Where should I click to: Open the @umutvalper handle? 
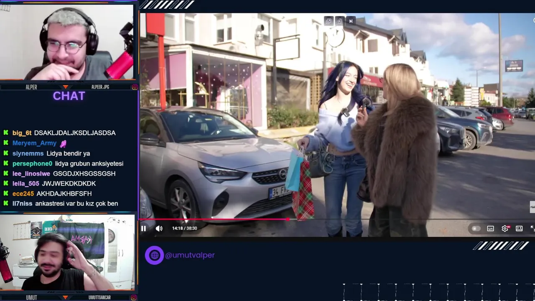click(190, 255)
